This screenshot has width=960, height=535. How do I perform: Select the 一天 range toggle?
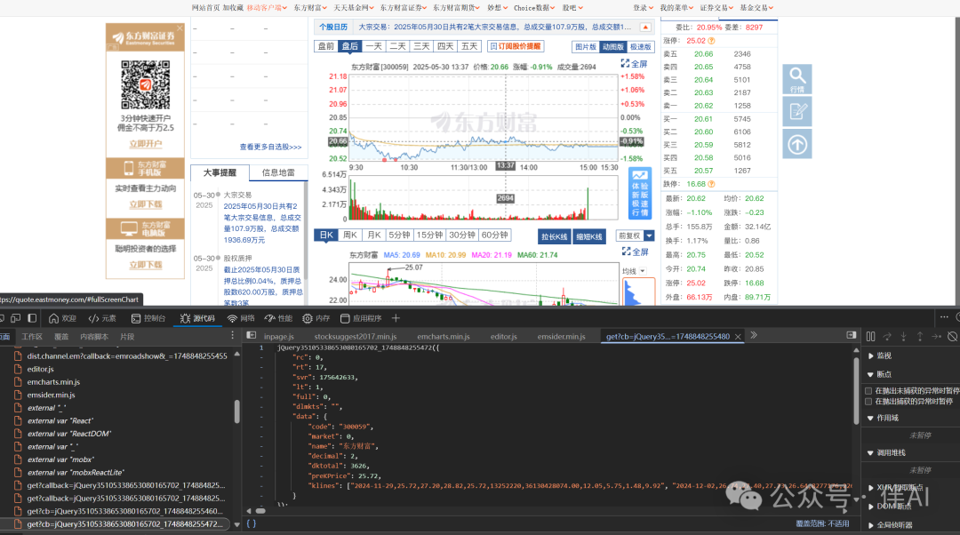(x=374, y=46)
